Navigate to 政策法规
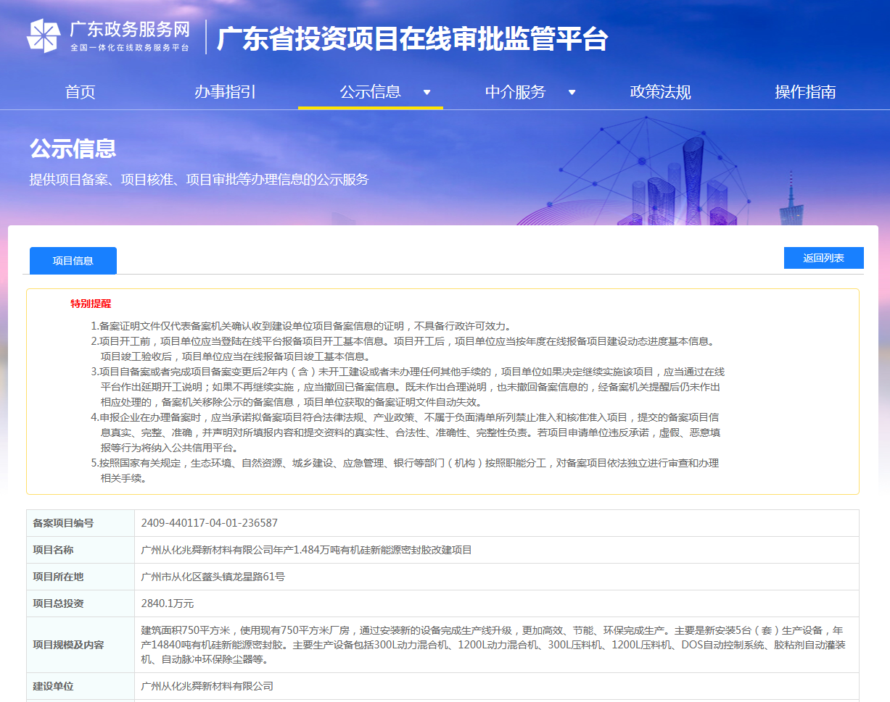The image size is (890, 702). [660, 92]
